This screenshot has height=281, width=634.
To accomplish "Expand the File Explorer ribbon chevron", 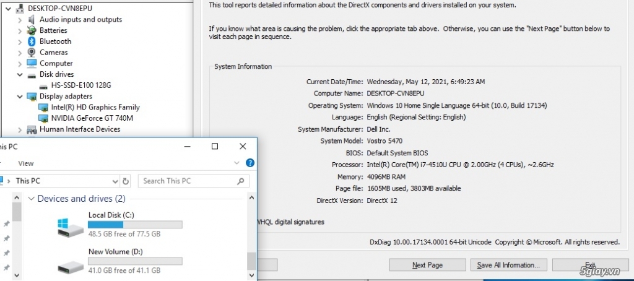I will tap(237, 163).
